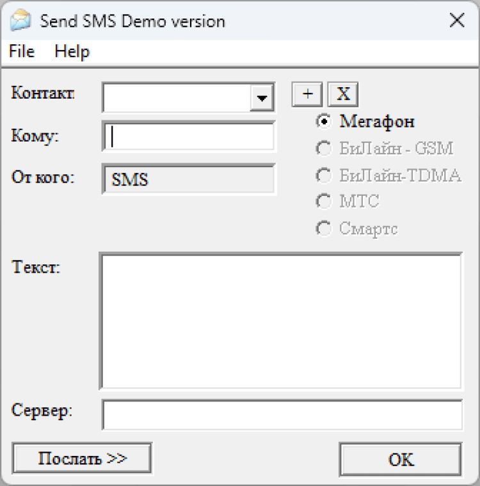Click inside the Текст message area
Viewport: 480px width, 486px height.
[280, 320]
